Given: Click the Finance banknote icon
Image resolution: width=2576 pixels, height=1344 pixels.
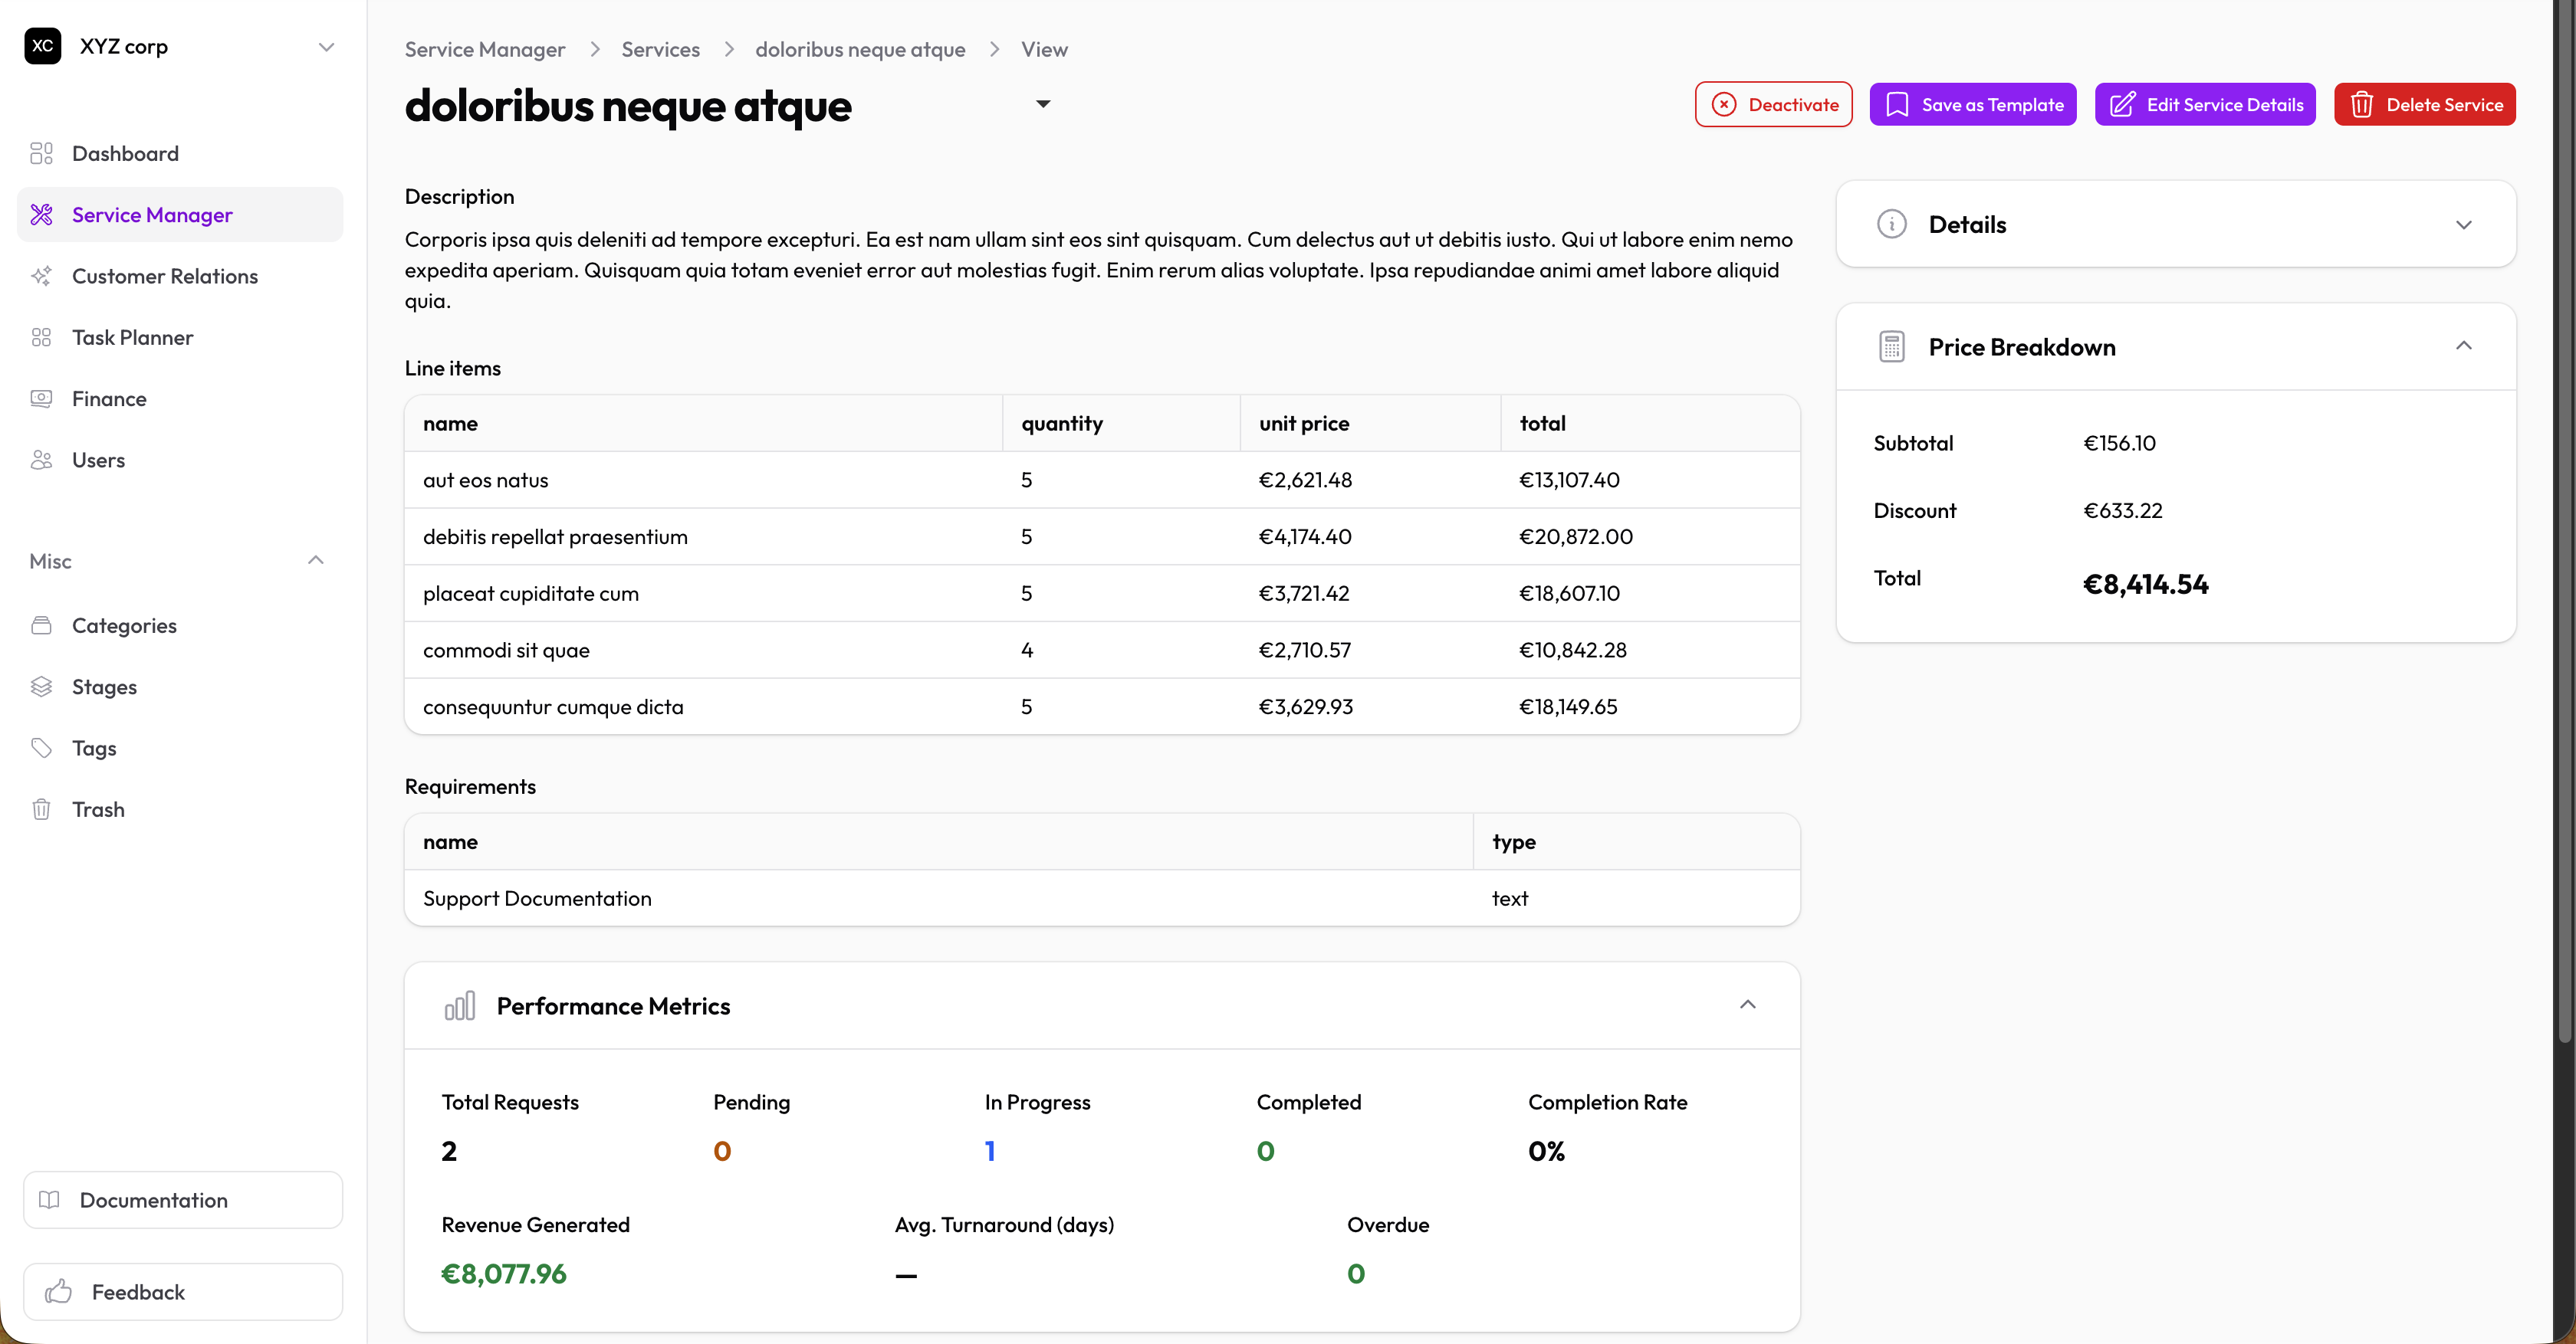Looking at the screenshot, I should coord(41,398).
